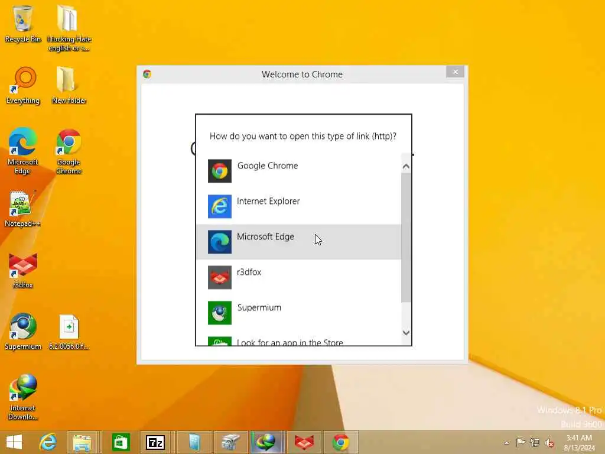
Task: Switch to Chrome in the taskbar
Action: (341, 442)
